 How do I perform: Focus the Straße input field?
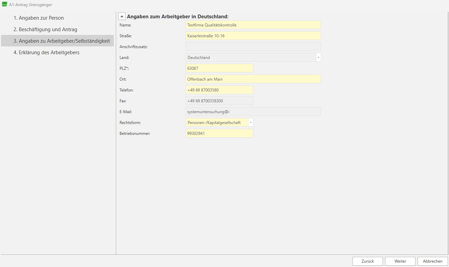(x=253, y=36)
